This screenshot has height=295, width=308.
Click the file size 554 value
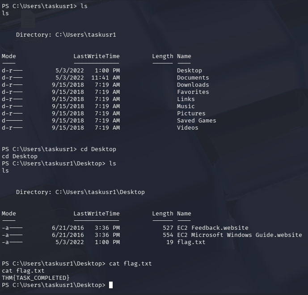(x=168, y=235)
